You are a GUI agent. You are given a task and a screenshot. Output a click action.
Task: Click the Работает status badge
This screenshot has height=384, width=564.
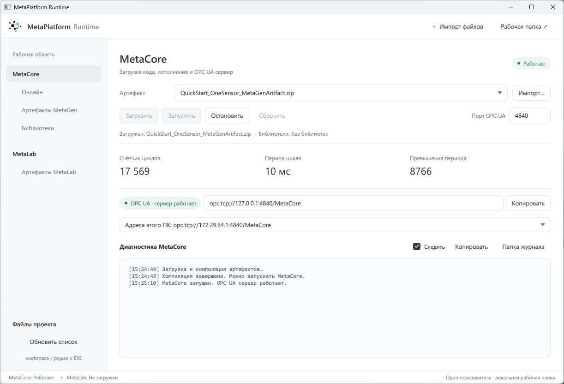click(x=531, y=63)
